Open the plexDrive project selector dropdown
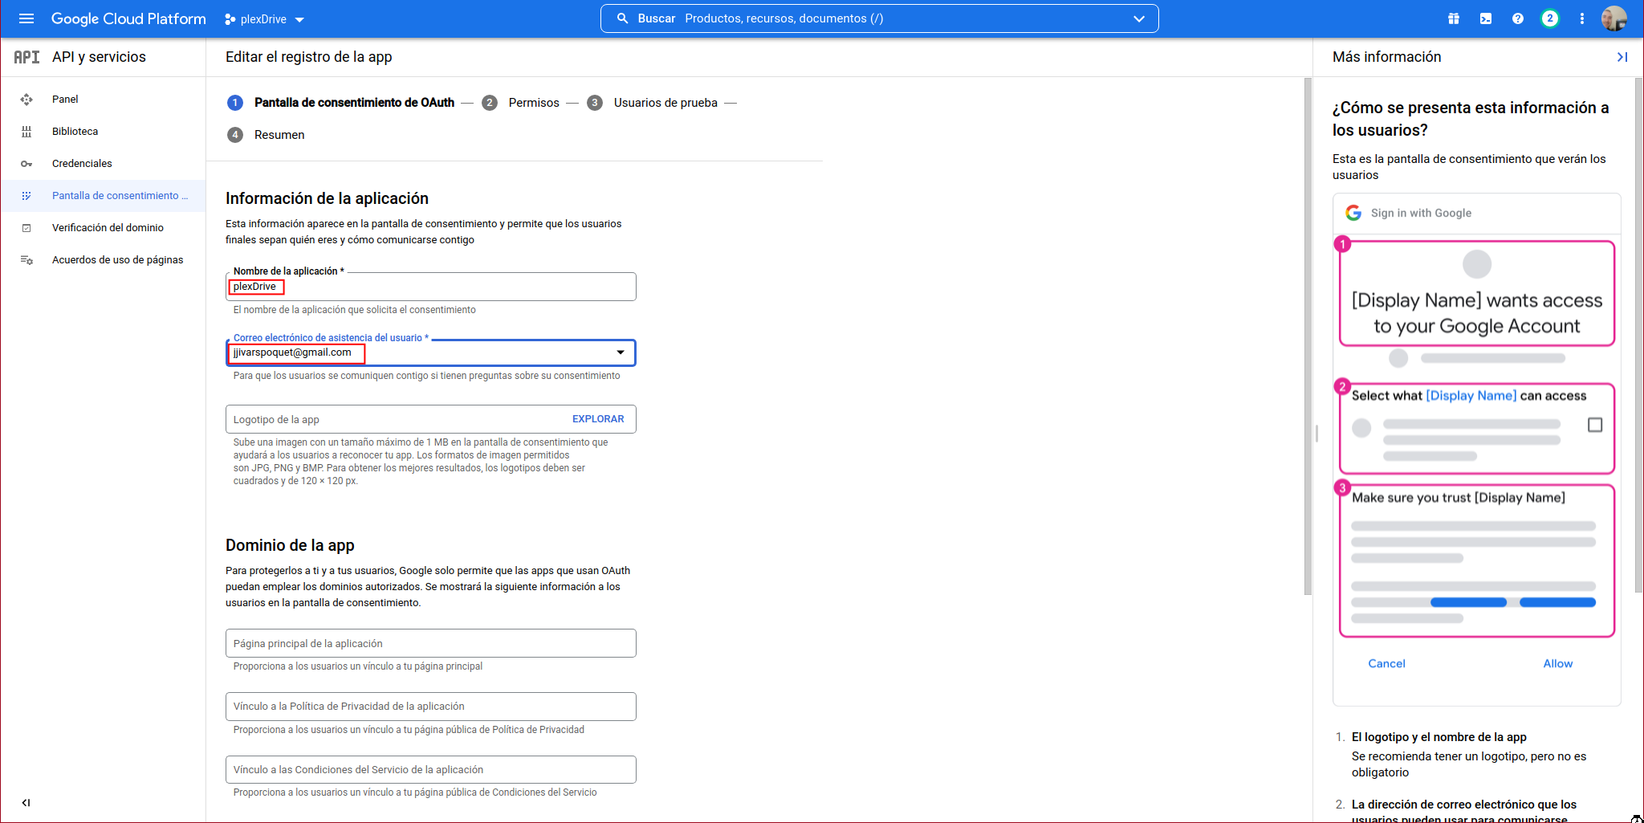The width and height of the screenshot is (1644, 823). [264, 19]
